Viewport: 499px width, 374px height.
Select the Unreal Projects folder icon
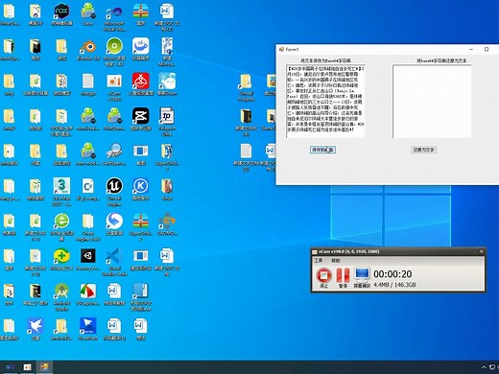point(246,82)
